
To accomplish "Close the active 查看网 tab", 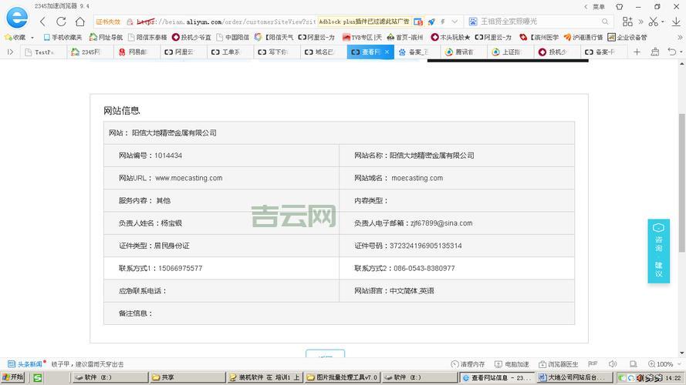I will point(387,52).
